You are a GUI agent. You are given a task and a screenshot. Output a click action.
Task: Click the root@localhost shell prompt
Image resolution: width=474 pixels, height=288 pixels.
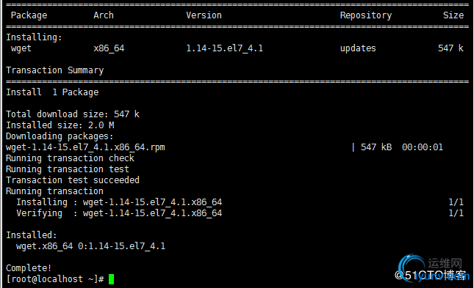(55, 279)
